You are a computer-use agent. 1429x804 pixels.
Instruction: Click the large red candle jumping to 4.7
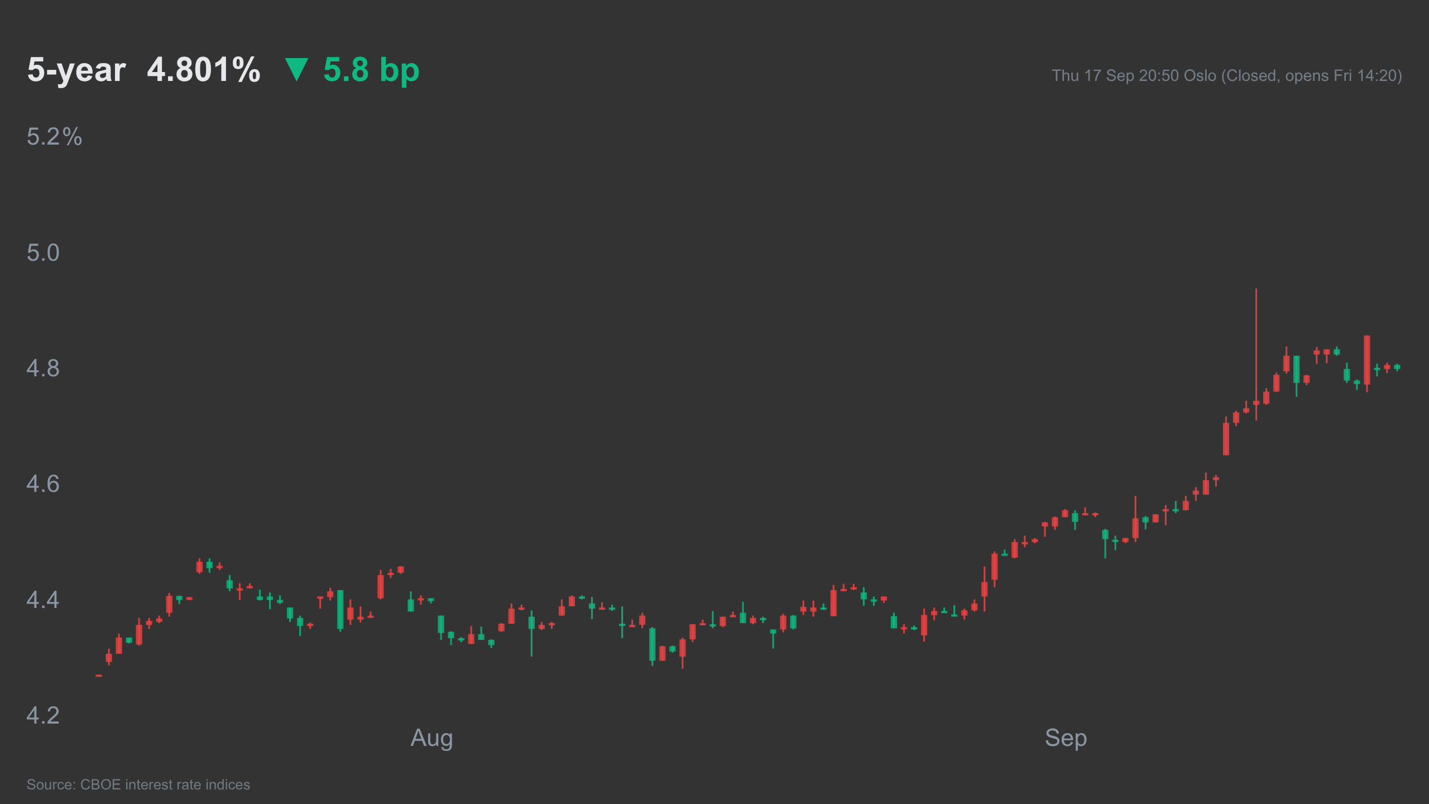click(1226, 438)
